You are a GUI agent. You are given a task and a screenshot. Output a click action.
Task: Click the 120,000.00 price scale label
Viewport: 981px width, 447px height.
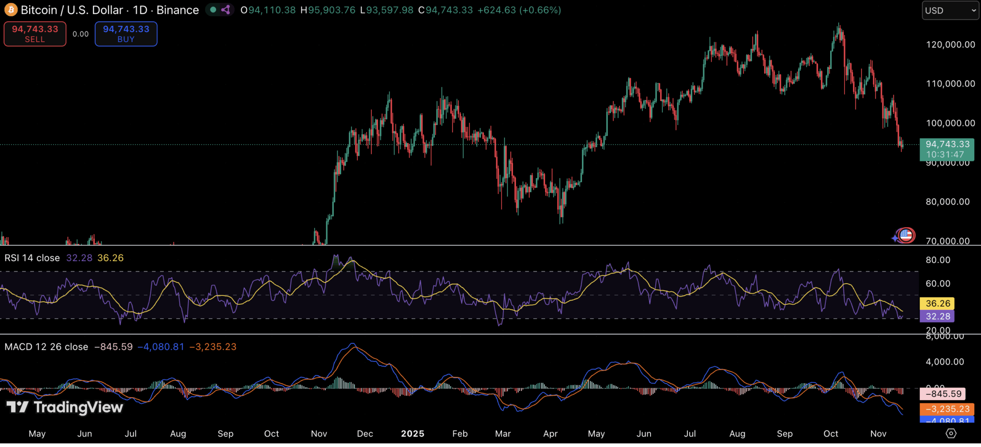950,45
